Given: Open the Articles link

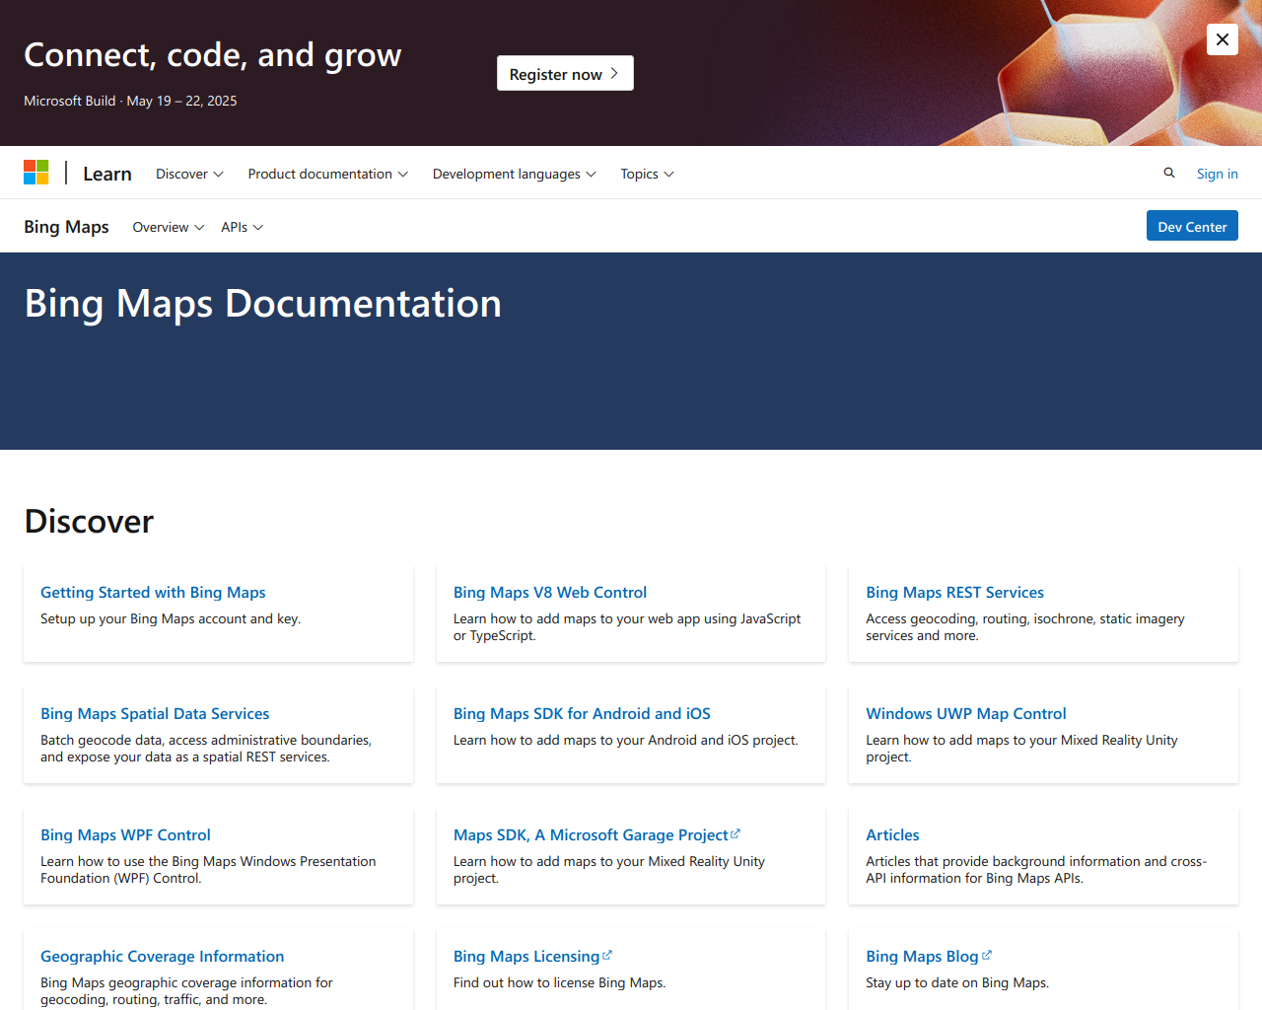Looking at the screenshot, I should pyautogui.click(x=892, y=834).
